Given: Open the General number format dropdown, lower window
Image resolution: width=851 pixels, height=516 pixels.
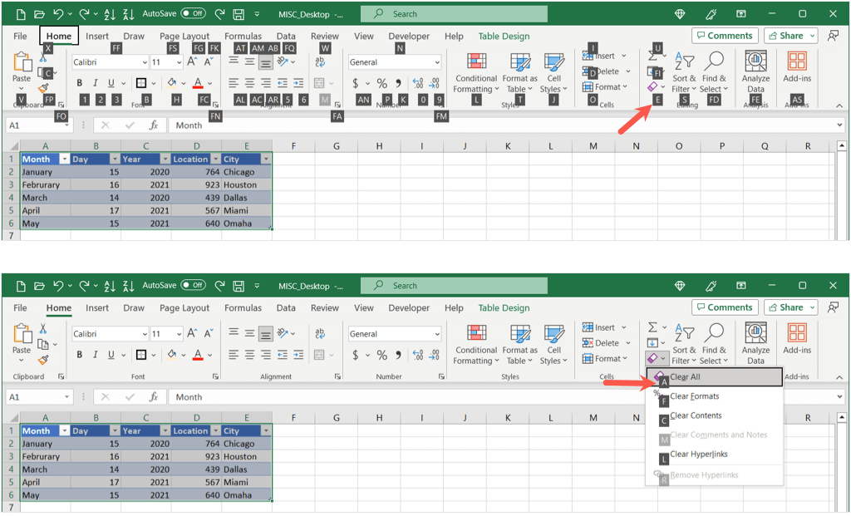Looking at the screenshot, I should (x=437, y=334).
